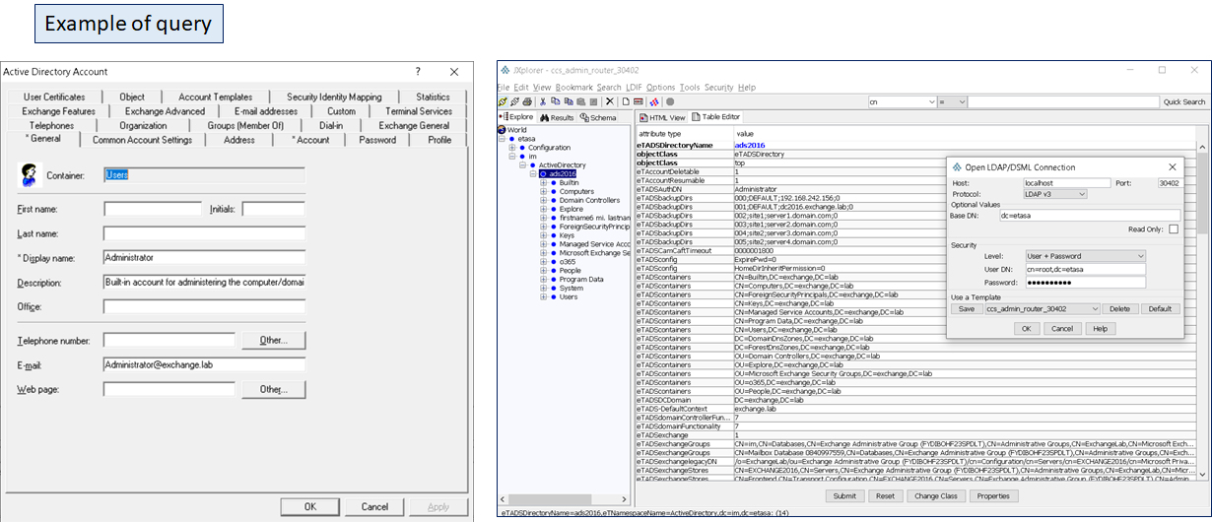
Task: Tick the Read Only checkbox
Action: point(1174,228)
